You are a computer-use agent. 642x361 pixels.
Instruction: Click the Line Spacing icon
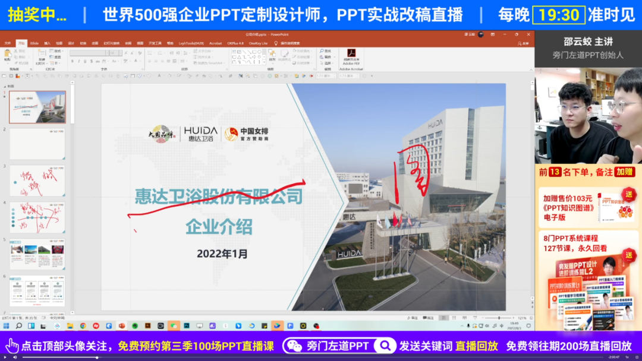186,53
